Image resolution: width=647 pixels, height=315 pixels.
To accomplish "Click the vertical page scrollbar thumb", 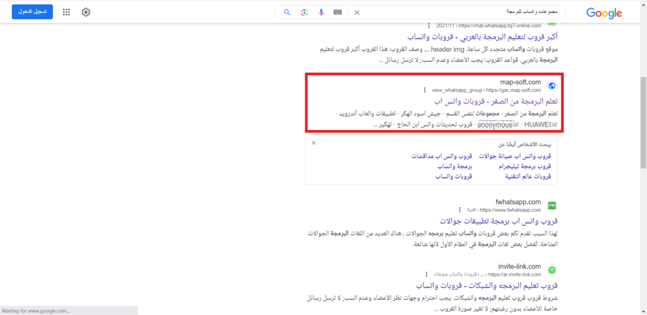I will pos(643,122).
